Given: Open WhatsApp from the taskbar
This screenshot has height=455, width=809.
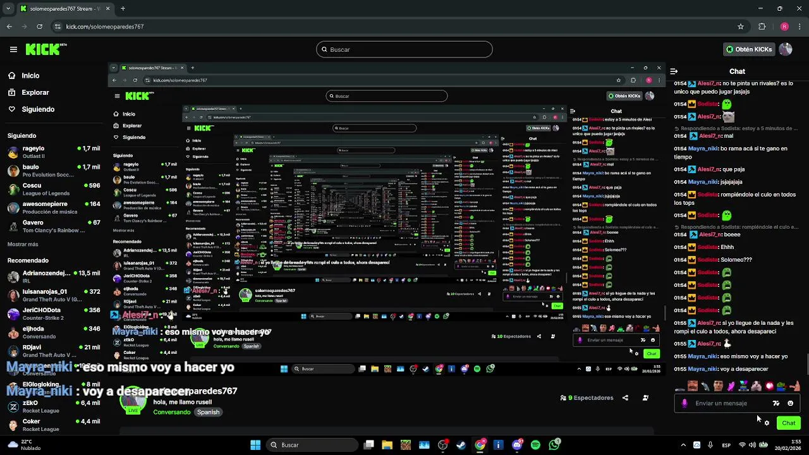Looking at the screenshot, I should tap(554, 445).
